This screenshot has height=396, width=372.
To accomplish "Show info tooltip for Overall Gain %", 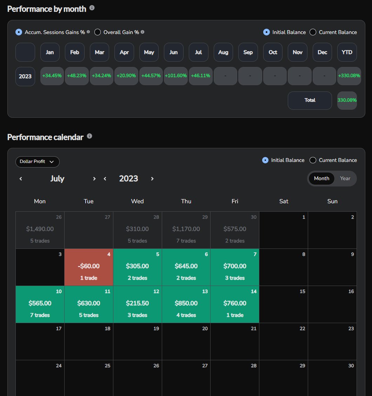I will click(142, 32).
